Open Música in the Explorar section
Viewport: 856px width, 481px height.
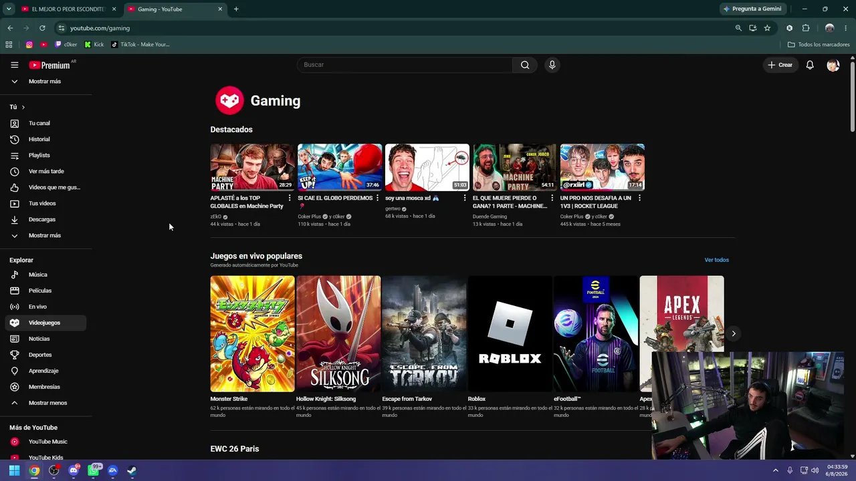pyautogui.click(x=45, y=275)
